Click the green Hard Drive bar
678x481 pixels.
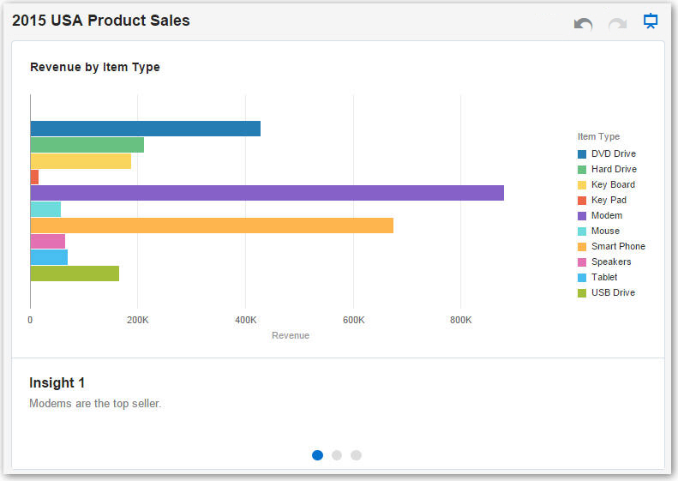coord(87,145)
